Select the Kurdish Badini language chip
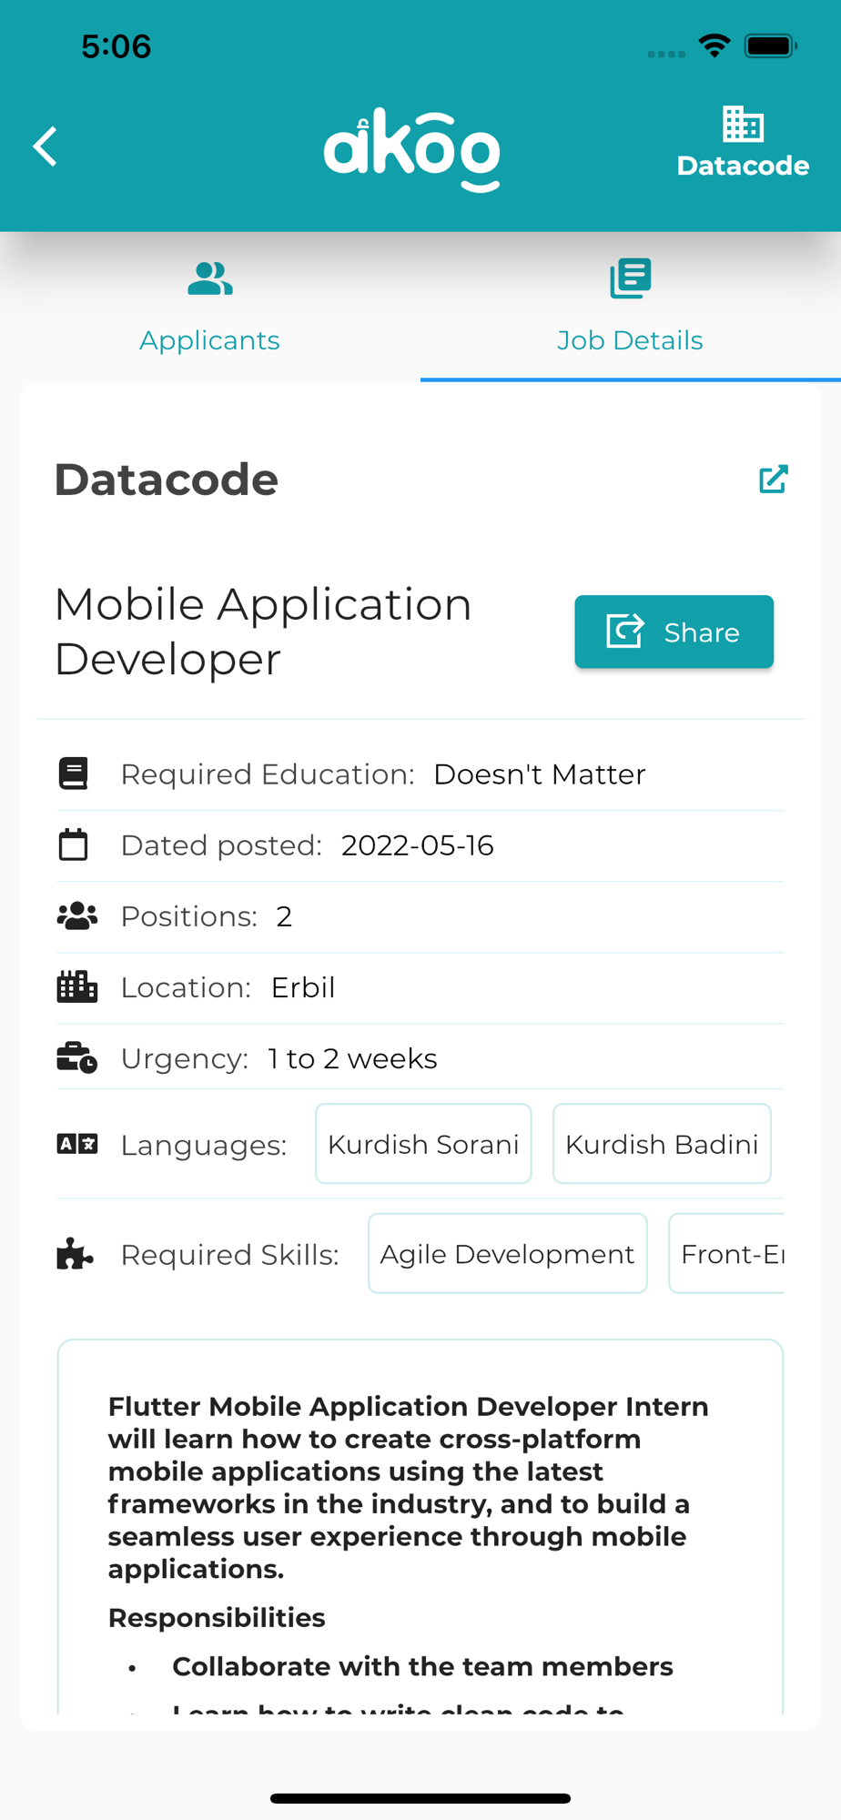This screenshot has width=841, height=1820. pos(662,1144)
